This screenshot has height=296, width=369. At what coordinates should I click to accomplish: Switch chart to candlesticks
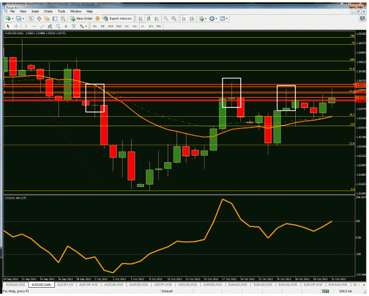click(149, 18)
